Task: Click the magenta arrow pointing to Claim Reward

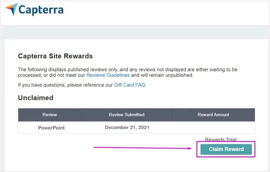Action: point(143,148)
